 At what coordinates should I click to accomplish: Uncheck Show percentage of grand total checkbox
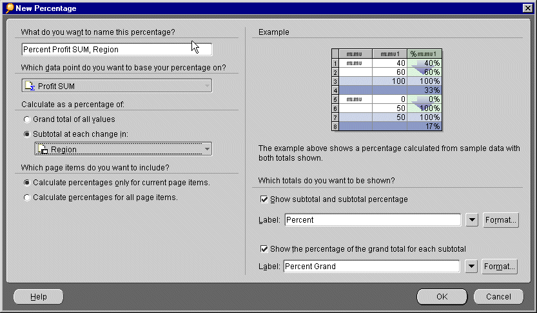click(264, 248)
